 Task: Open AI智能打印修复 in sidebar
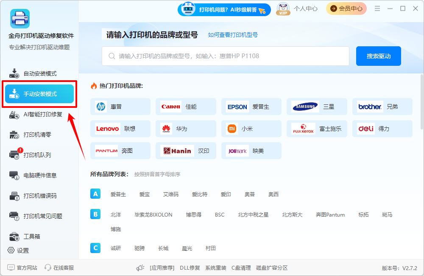tap(39, 114)
